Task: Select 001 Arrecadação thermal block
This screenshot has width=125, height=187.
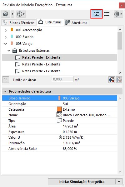Action: 29,30
